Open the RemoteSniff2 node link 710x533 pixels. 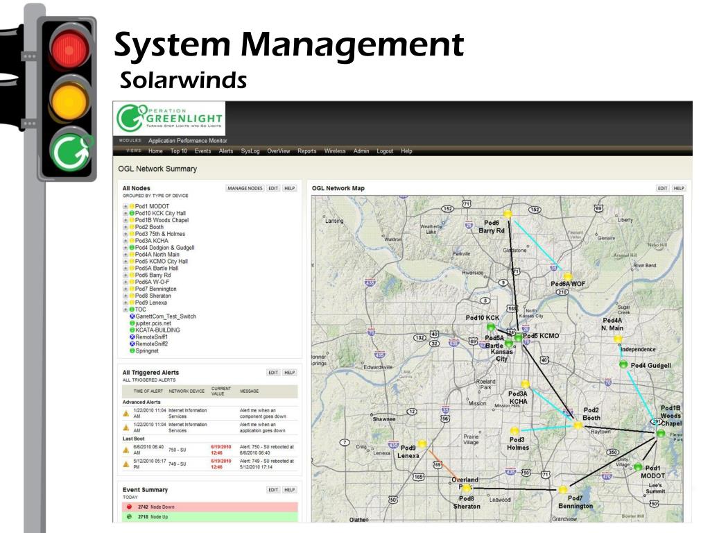coord(152,344)
